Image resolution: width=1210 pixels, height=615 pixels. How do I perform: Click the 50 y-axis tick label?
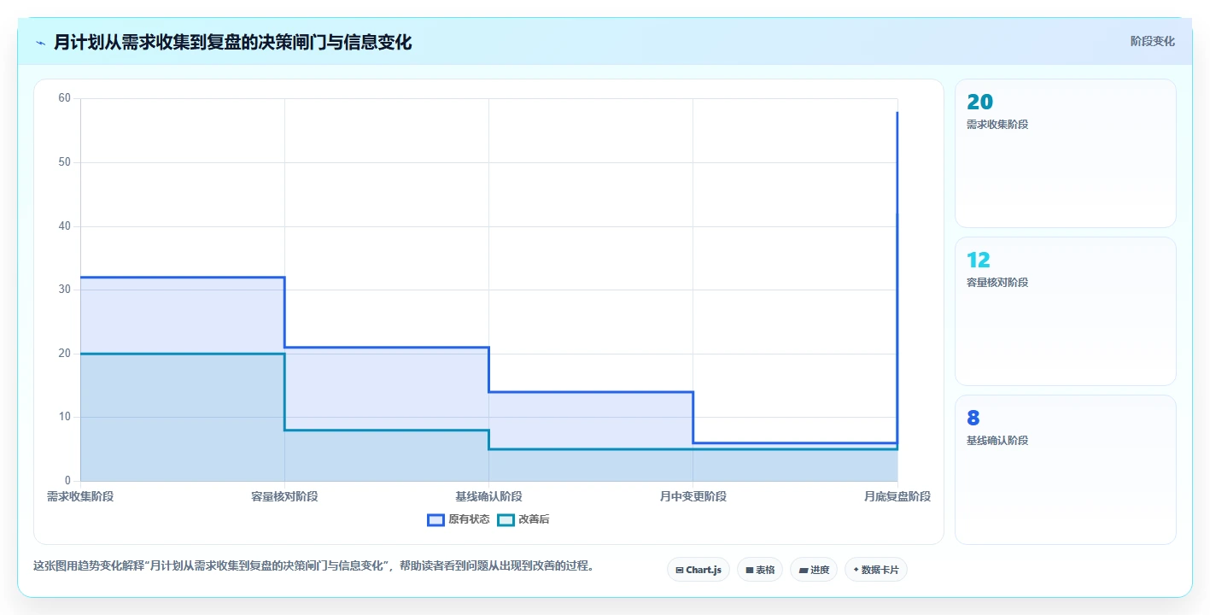(x=65, y=162)
